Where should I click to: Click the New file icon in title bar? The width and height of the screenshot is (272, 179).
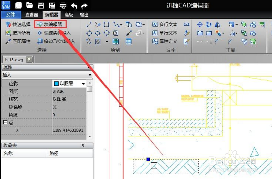(x=18, y=5)
